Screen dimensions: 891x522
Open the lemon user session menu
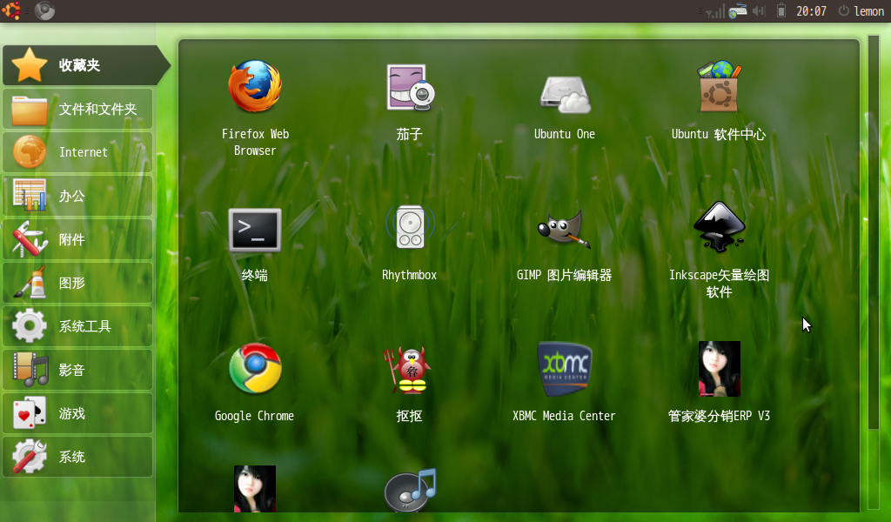click(861, 11)
